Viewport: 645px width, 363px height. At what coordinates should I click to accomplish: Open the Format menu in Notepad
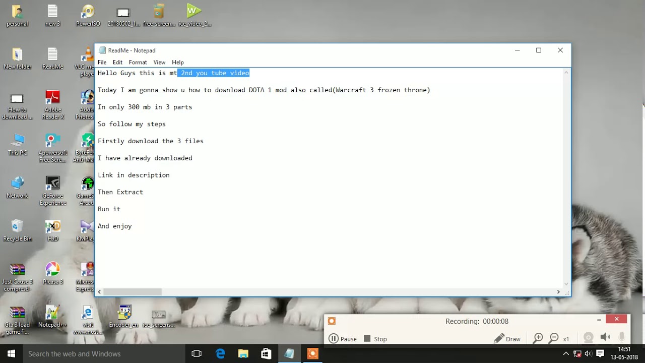point(138,62)
